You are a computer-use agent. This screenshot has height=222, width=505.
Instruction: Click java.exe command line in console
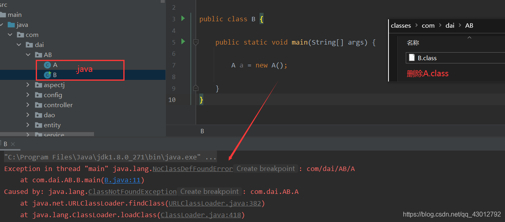click(x=110, y=157)
